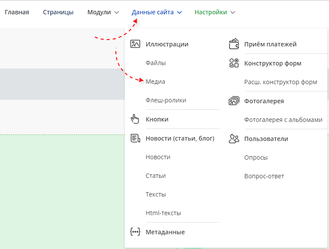Go to the Главная menu item
The width and height of the screenshot is (329, 249).
click(x=17, y=12)
